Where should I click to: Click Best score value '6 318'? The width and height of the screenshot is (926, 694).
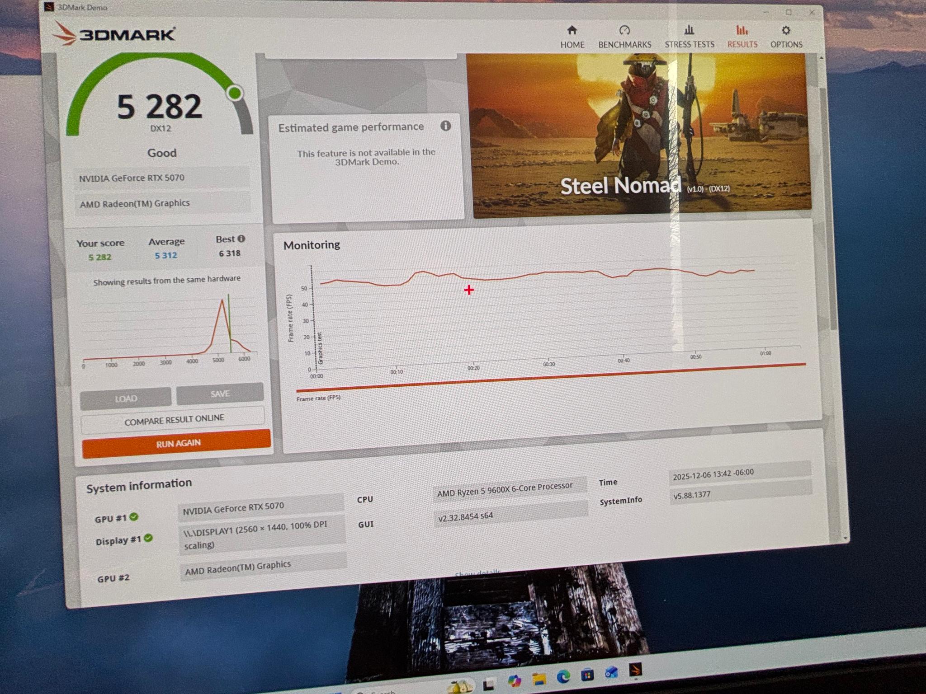click(230, 253)
